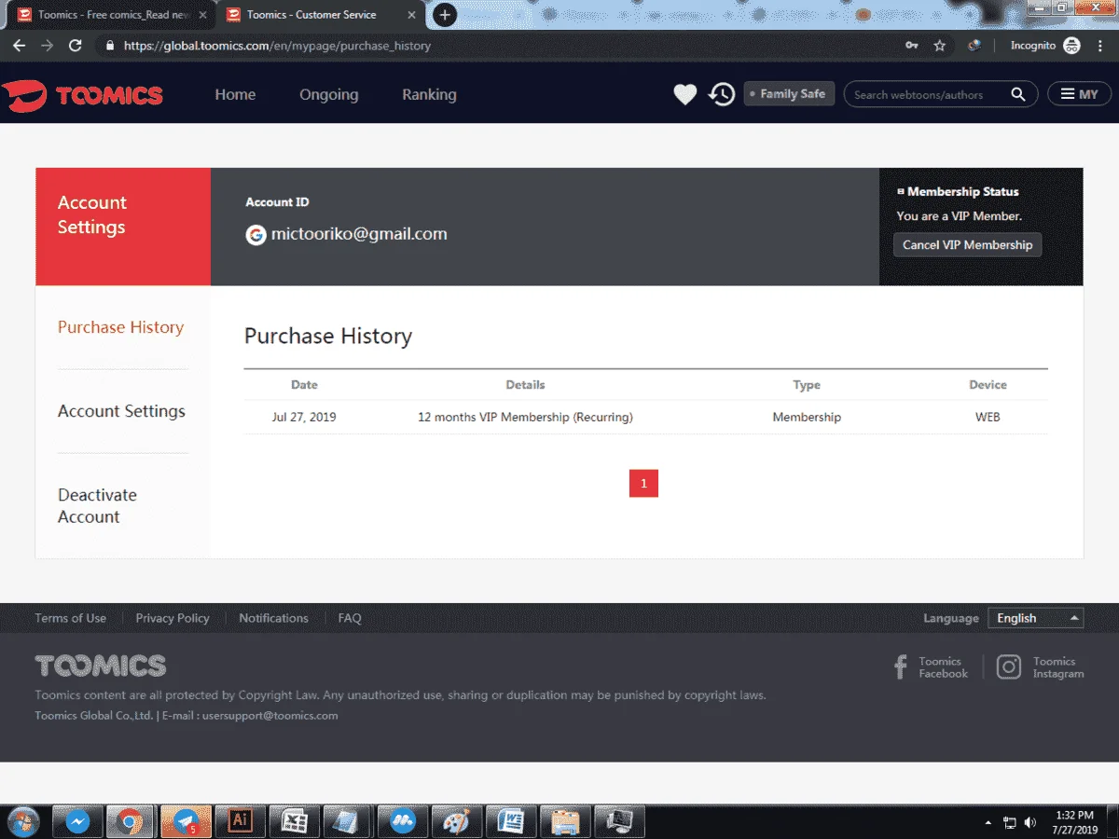The width and height of the screenshot is (1119, 839).
Task: Select Deactivate Account in sidebar
Action: 97,506
